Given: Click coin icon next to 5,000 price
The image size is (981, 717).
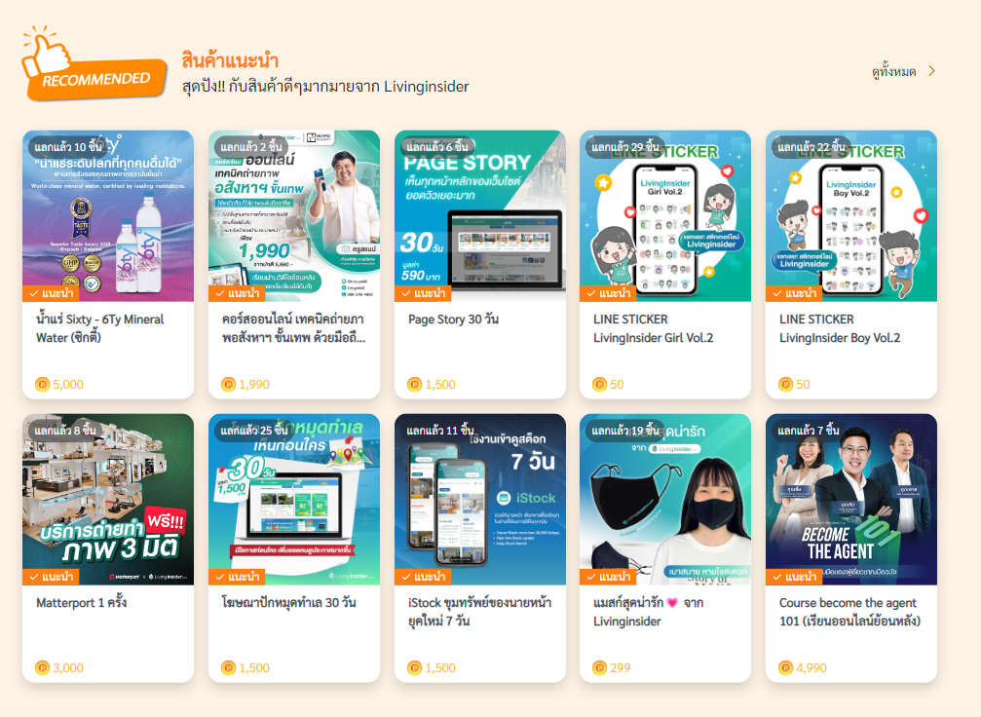Looking at the screenshot, I should click(43, 384).
